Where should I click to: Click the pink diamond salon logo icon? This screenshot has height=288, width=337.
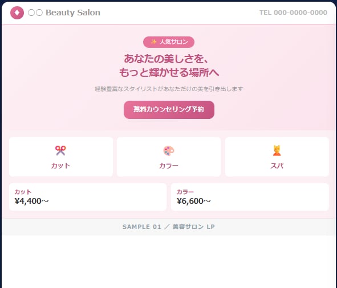click(x=17, y=13)
